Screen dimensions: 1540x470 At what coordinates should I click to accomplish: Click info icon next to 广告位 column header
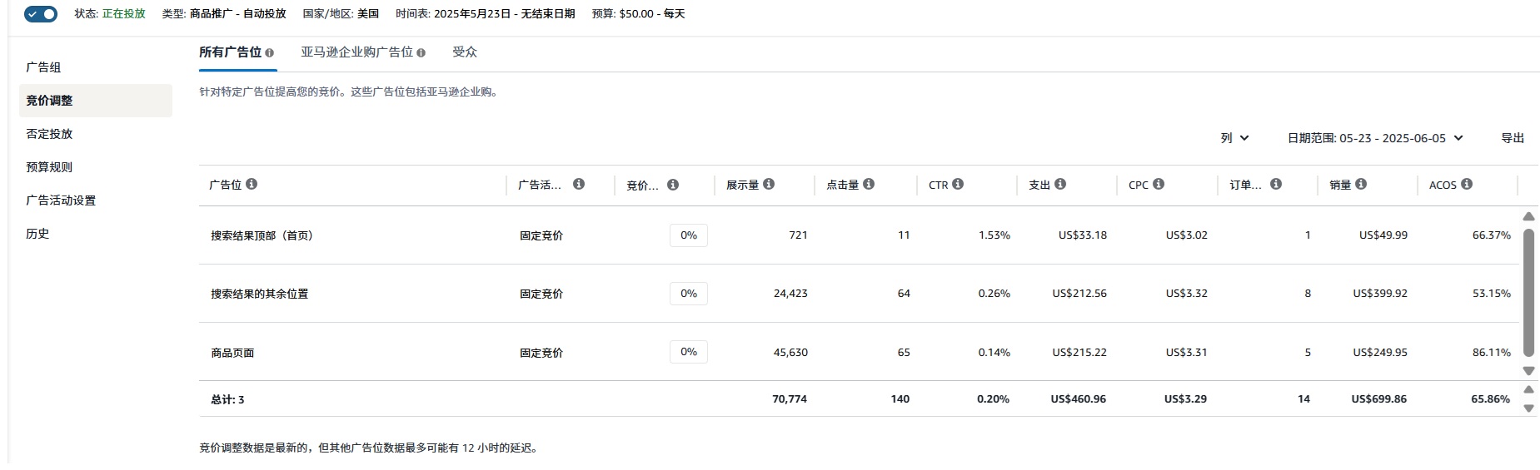pyautogui.click(x=252, y=184)
